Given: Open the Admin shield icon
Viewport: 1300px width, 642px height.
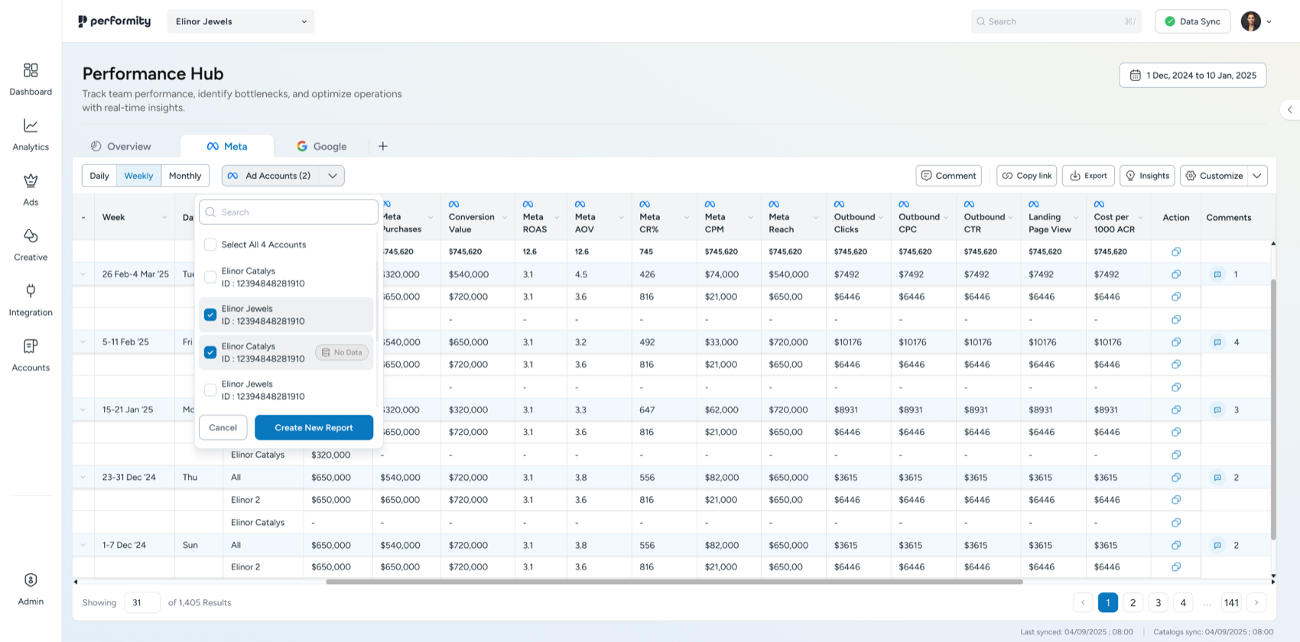Looking at the screenshot, I should 31,580.
